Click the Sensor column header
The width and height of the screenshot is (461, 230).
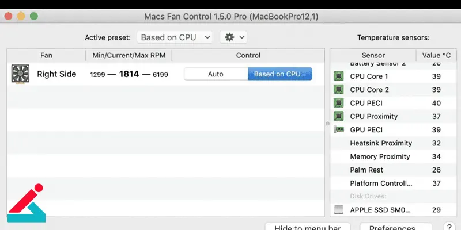373,55
